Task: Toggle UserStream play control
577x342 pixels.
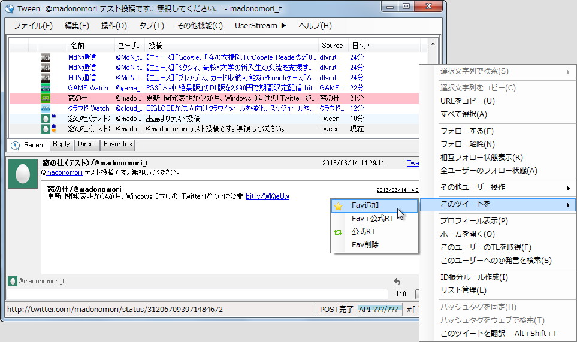Action: 261,25
